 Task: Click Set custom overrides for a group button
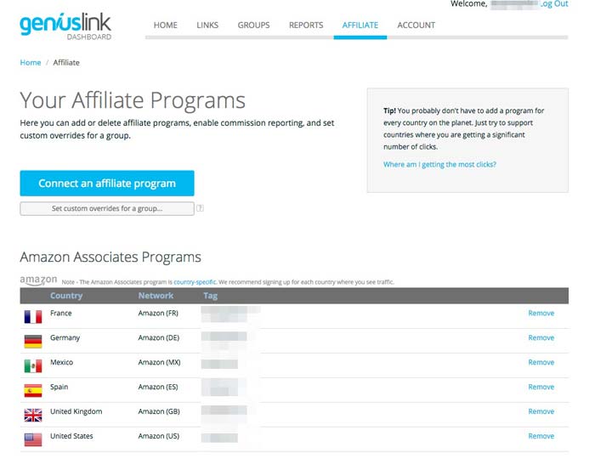tap(107, 208)
